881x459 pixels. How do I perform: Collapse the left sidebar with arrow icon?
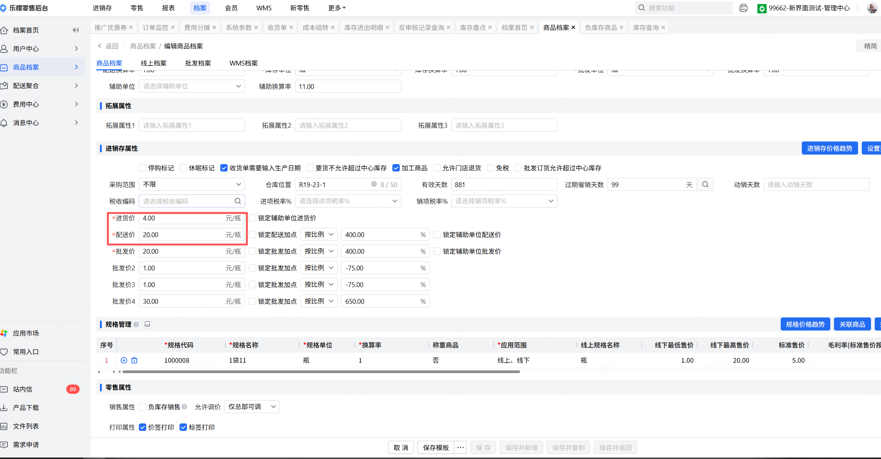(76, 30)
